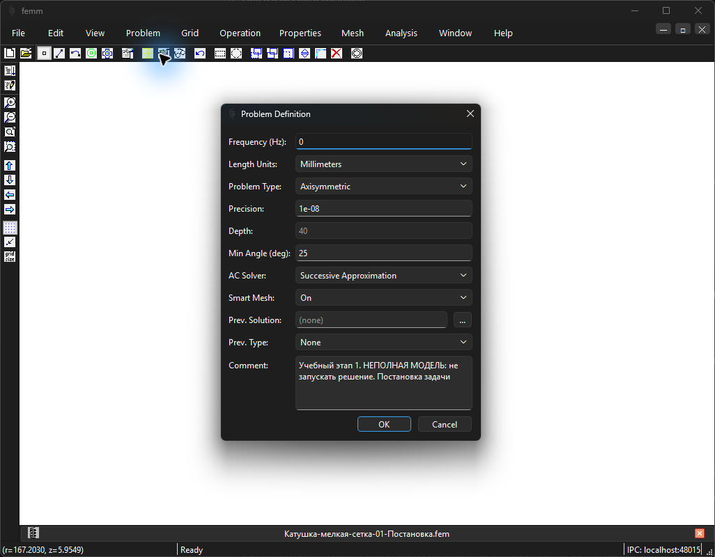Image resolution: width=715 pixels, height=557 pixels.
Task: Choose the circular selection region tool
Action: pyautogui.click(x=236, y=54)
